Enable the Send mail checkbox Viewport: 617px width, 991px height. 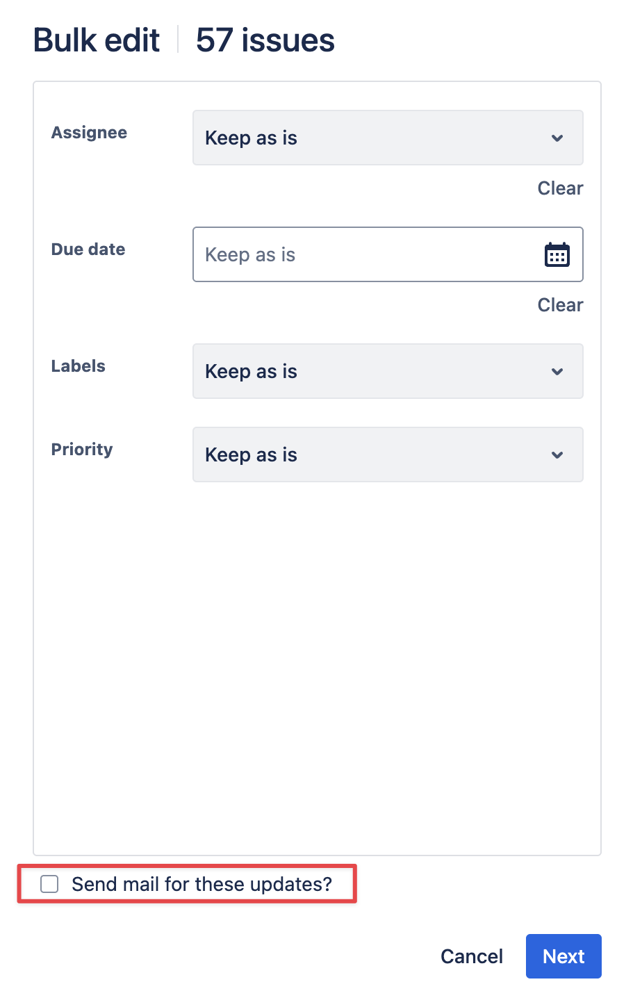tap(49, 884)
